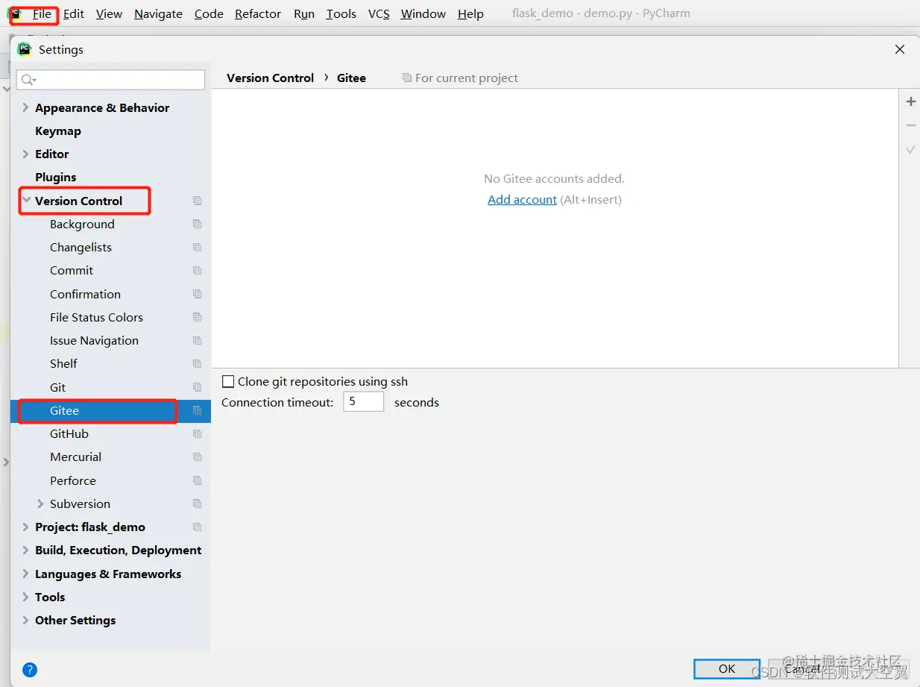Click the Add account link
This screenshot has height=687, width=920.
tap(522, 199)
